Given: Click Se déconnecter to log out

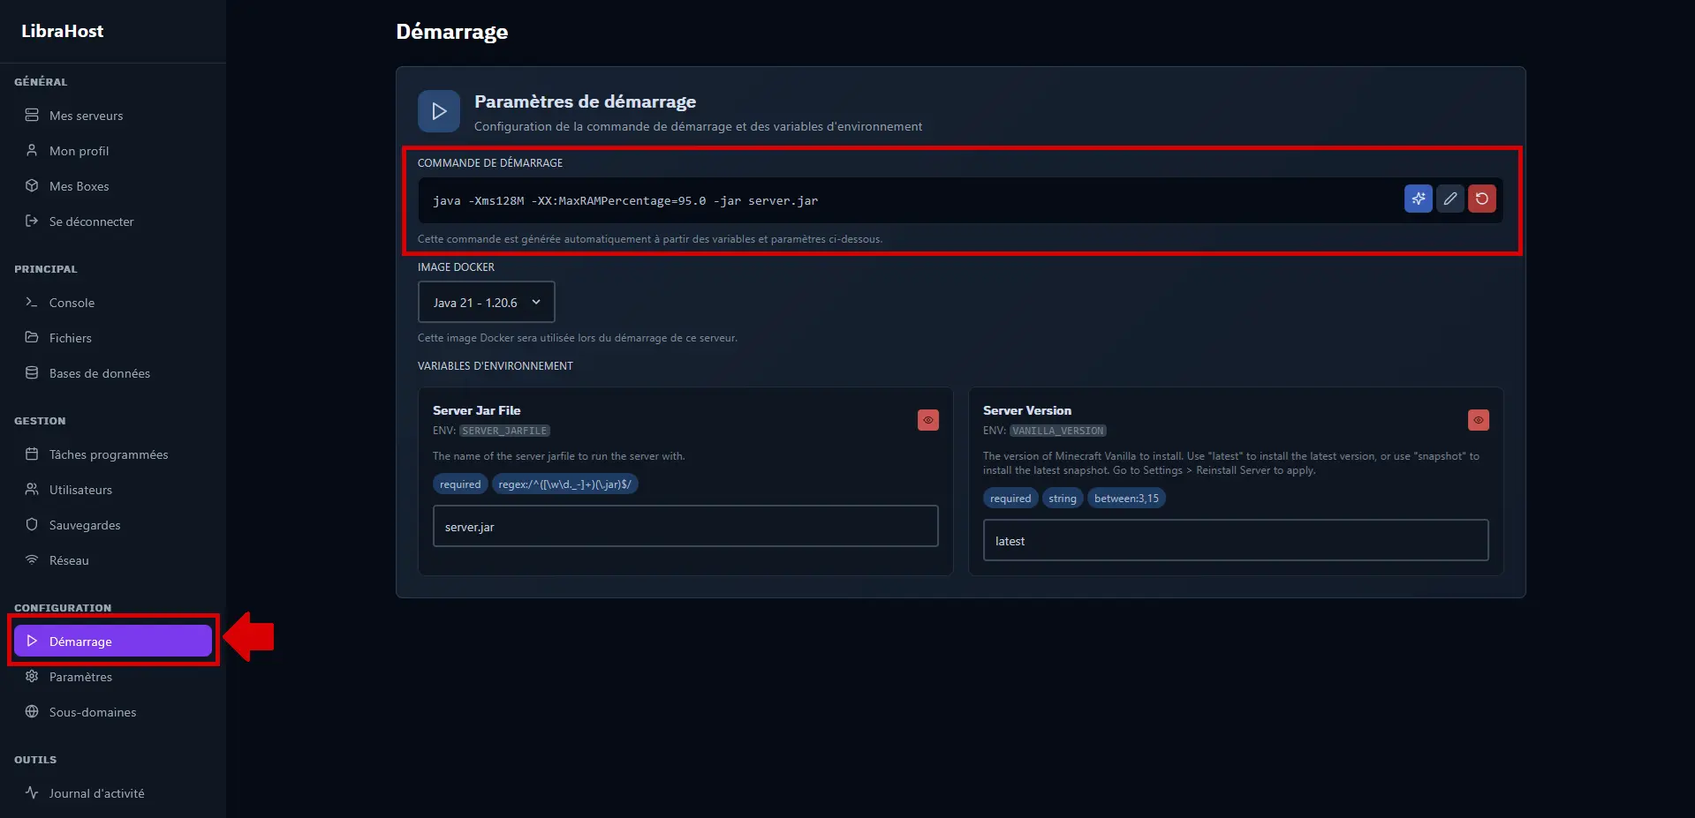Looking at the screenshot, I should (x=91, y=221).
